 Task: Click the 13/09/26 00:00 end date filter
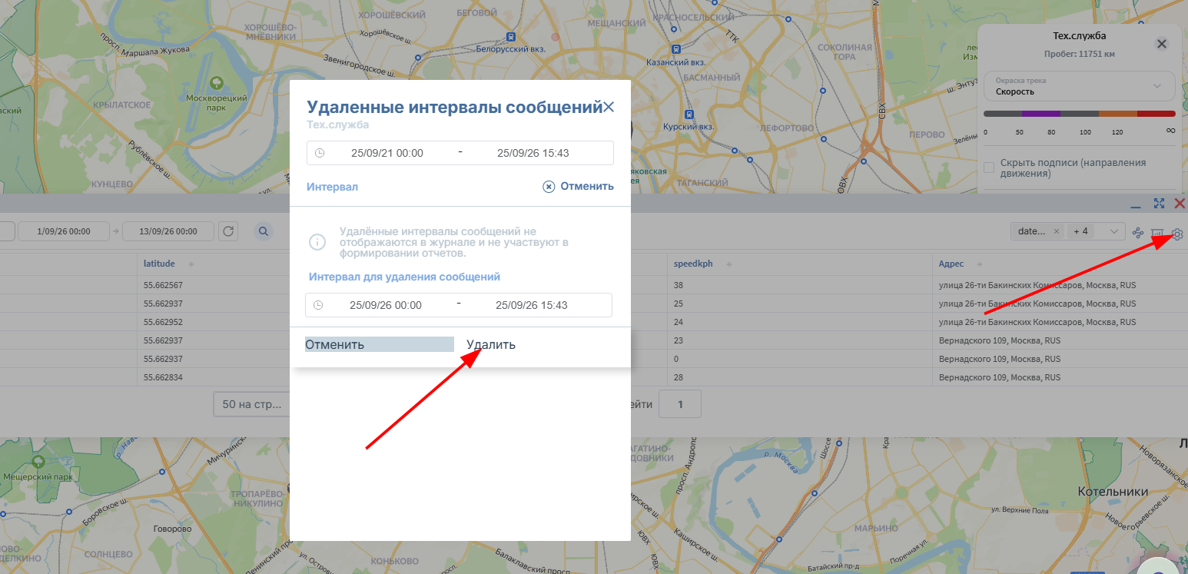tap(169, 231)
